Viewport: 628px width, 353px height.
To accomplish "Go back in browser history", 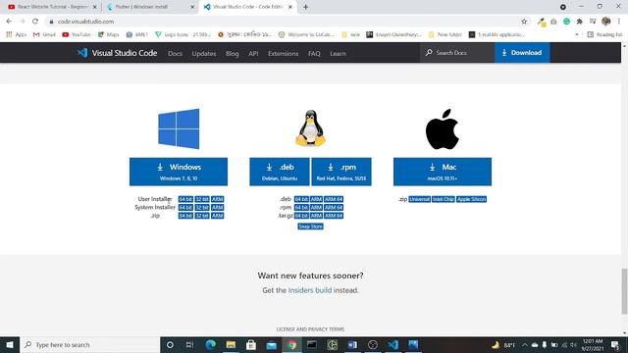I will 9,22.
